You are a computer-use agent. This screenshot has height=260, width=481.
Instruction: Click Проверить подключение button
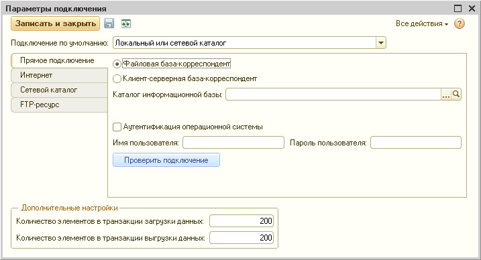point(166,160)
